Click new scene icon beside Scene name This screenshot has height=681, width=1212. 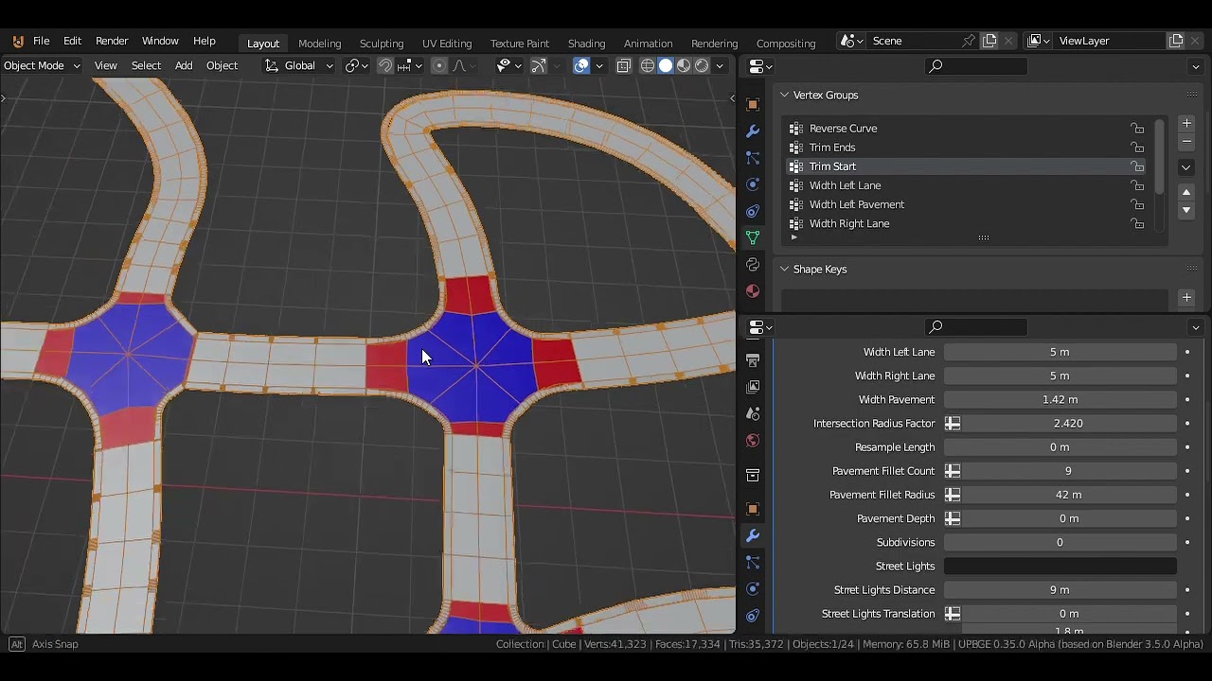[989, 41]
